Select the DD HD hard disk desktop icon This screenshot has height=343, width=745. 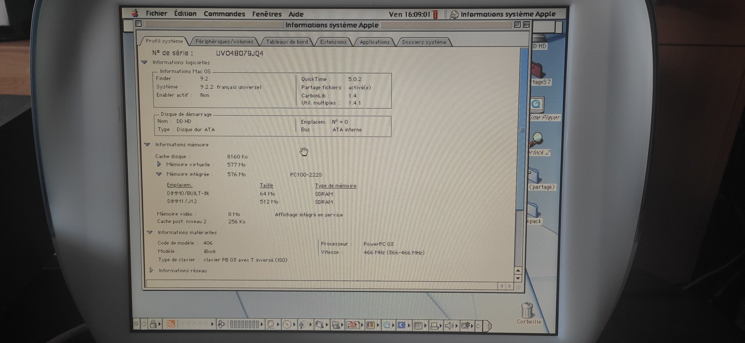pos(539,42)
